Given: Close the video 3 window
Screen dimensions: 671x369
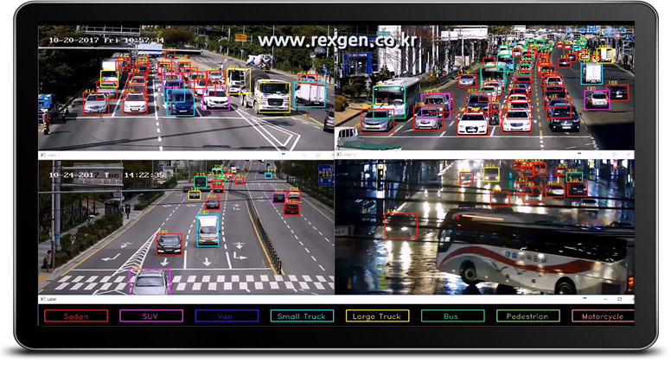Looking at the screenshot, I should pos(629,154).
